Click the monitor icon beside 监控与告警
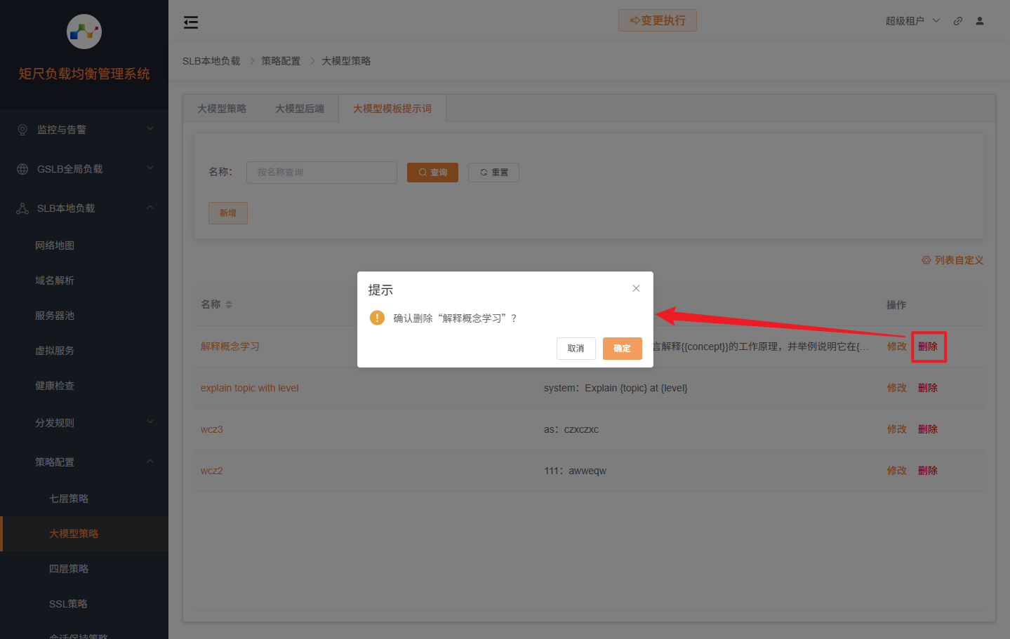This screenshot has height=639, width=1010. (x=21, y=129)
